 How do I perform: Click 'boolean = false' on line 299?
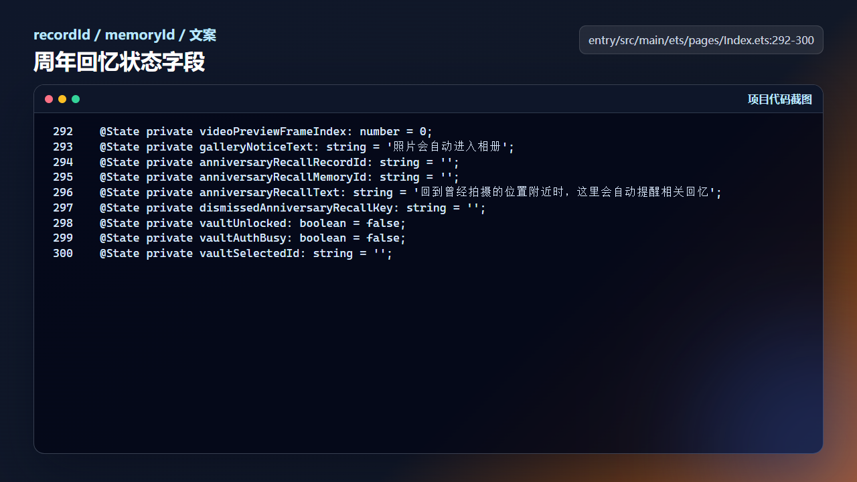(x=349, y=238)
